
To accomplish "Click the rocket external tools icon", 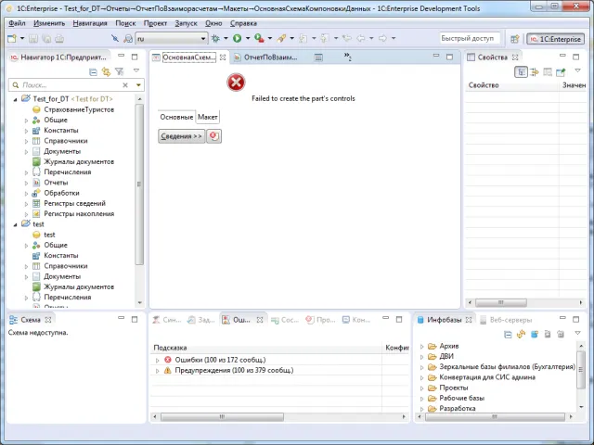I will (281, 38).
